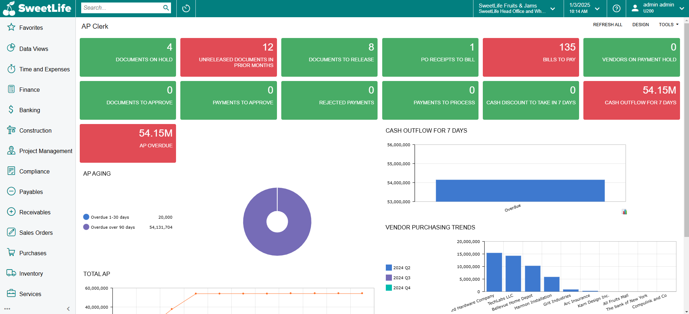Click the Favorites star icon

click(11, 27)
